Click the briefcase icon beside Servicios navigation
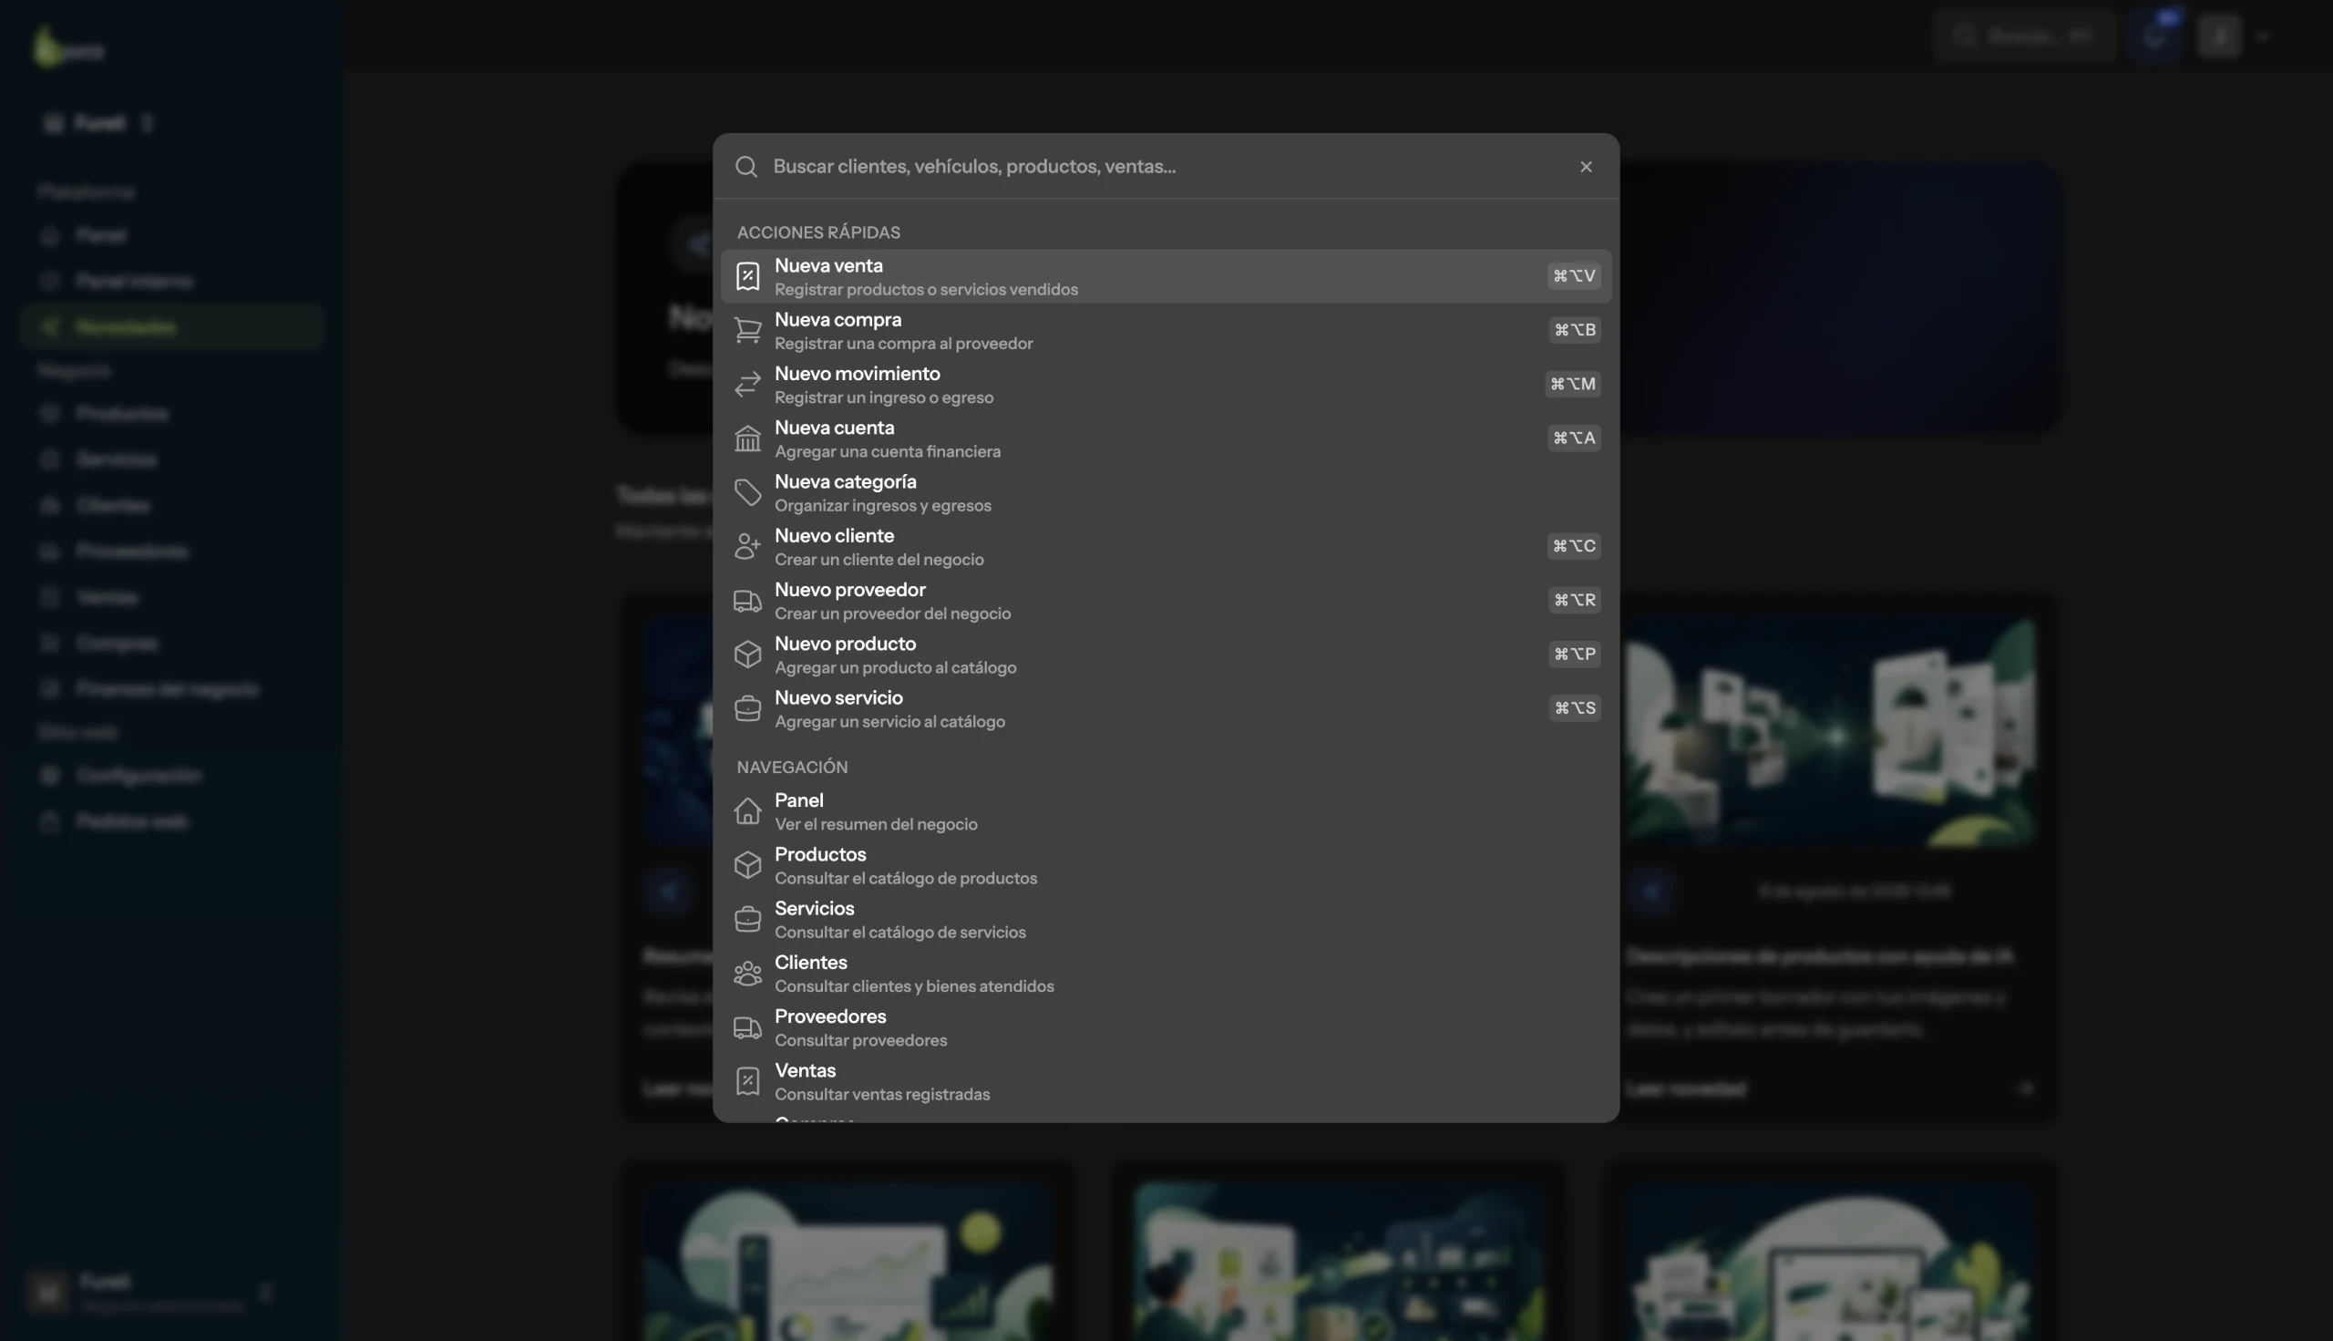The image size is (2333, 1341). (x=747, y=919)
